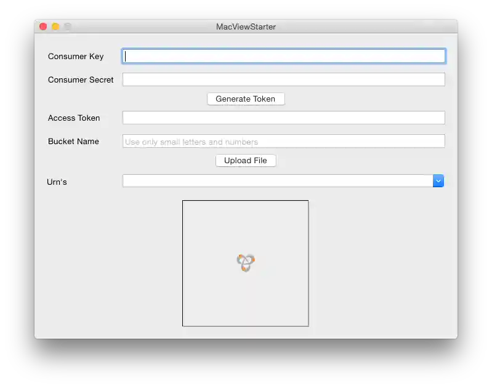Image resolution: width=492 pixels, height=388 pixels.
Task: Click the "Consumer Secret" label
Action: click(81, 79)
